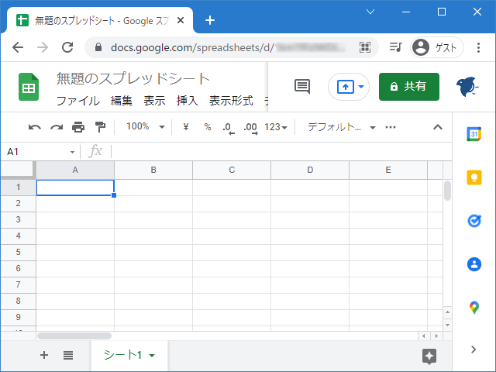Click the account avatar dolphin icon

coord(467,87)
